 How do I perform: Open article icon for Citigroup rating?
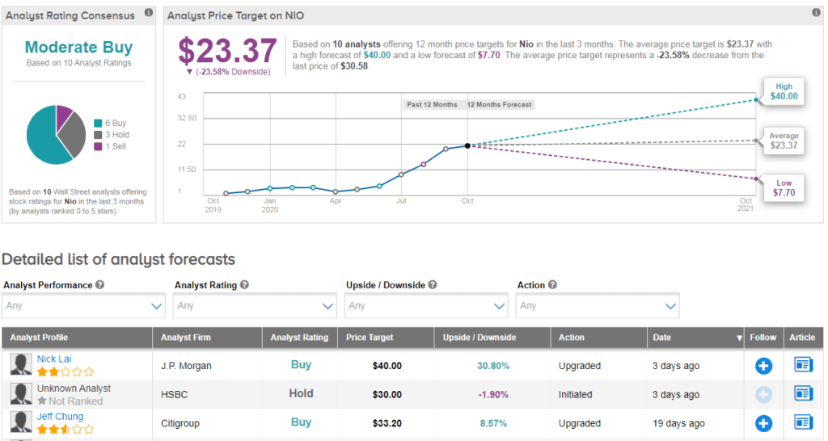[x=803, y=422]
